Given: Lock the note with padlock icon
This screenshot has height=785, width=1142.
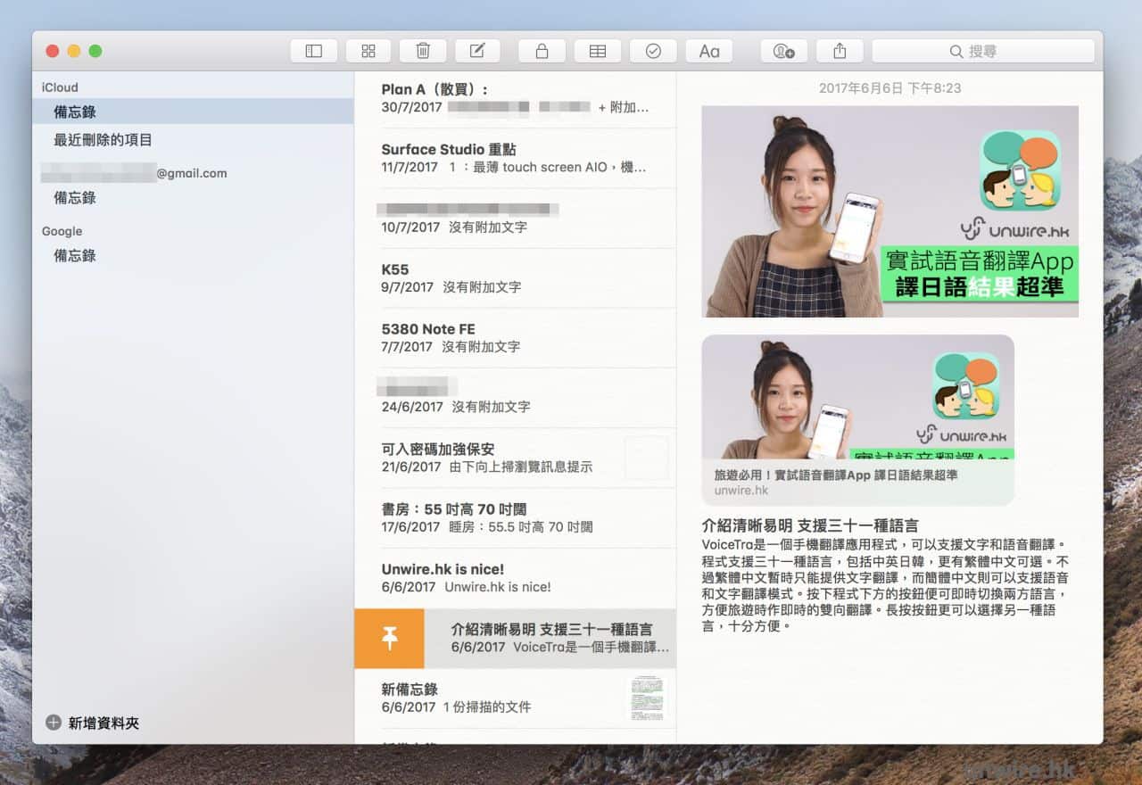Looking at the screenshot, I should pyautogui.click(x=542, y=52).
